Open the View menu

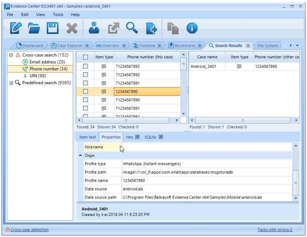(x=40, y=15)
